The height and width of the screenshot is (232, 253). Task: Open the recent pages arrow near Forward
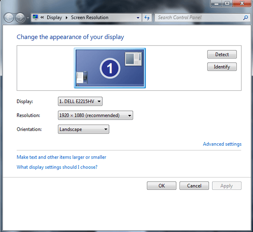pyautogui.click(x=28, y=18)
